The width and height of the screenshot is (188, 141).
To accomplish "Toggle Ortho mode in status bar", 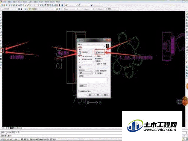I will tap(28, 139).
